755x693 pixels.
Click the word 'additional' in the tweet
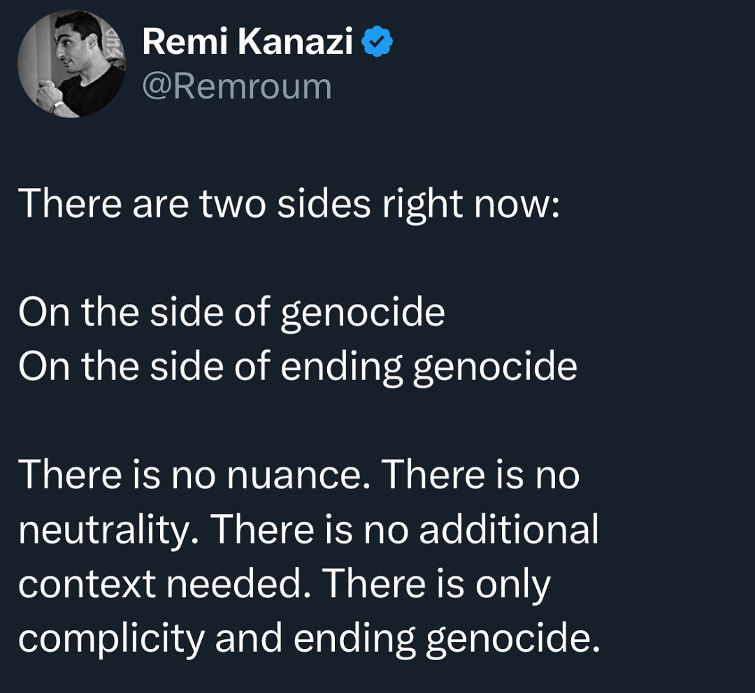point(509,530)
